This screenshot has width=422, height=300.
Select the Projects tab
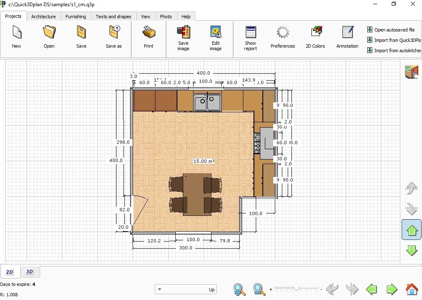click(13, 16)
